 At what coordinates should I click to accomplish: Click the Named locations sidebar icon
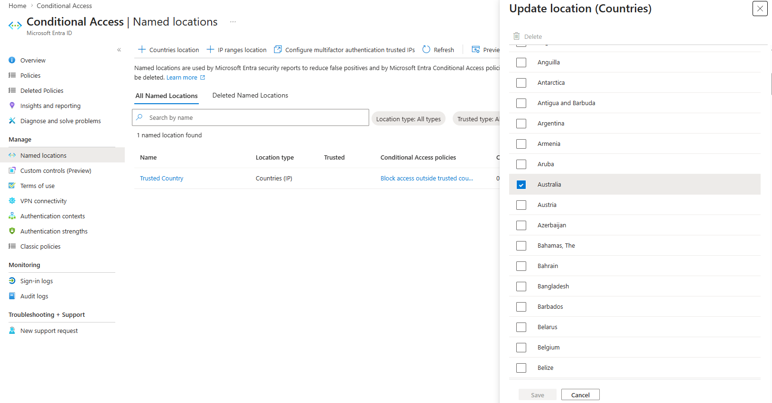pyautogui.click(x=12, y=155)
